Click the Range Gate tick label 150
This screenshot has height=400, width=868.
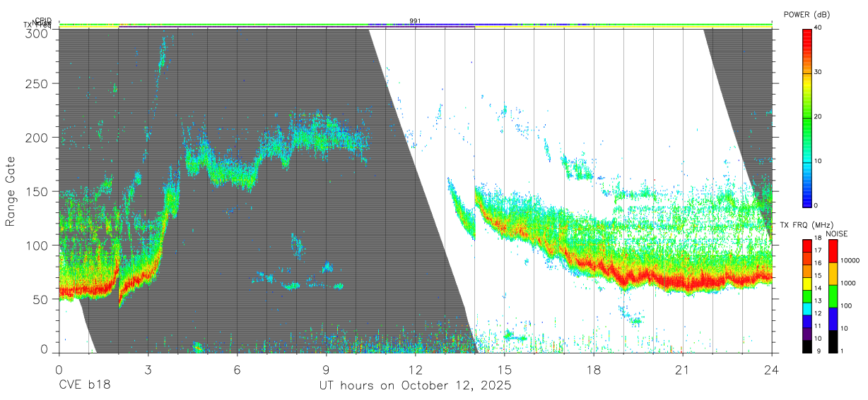tap(37, 191)
